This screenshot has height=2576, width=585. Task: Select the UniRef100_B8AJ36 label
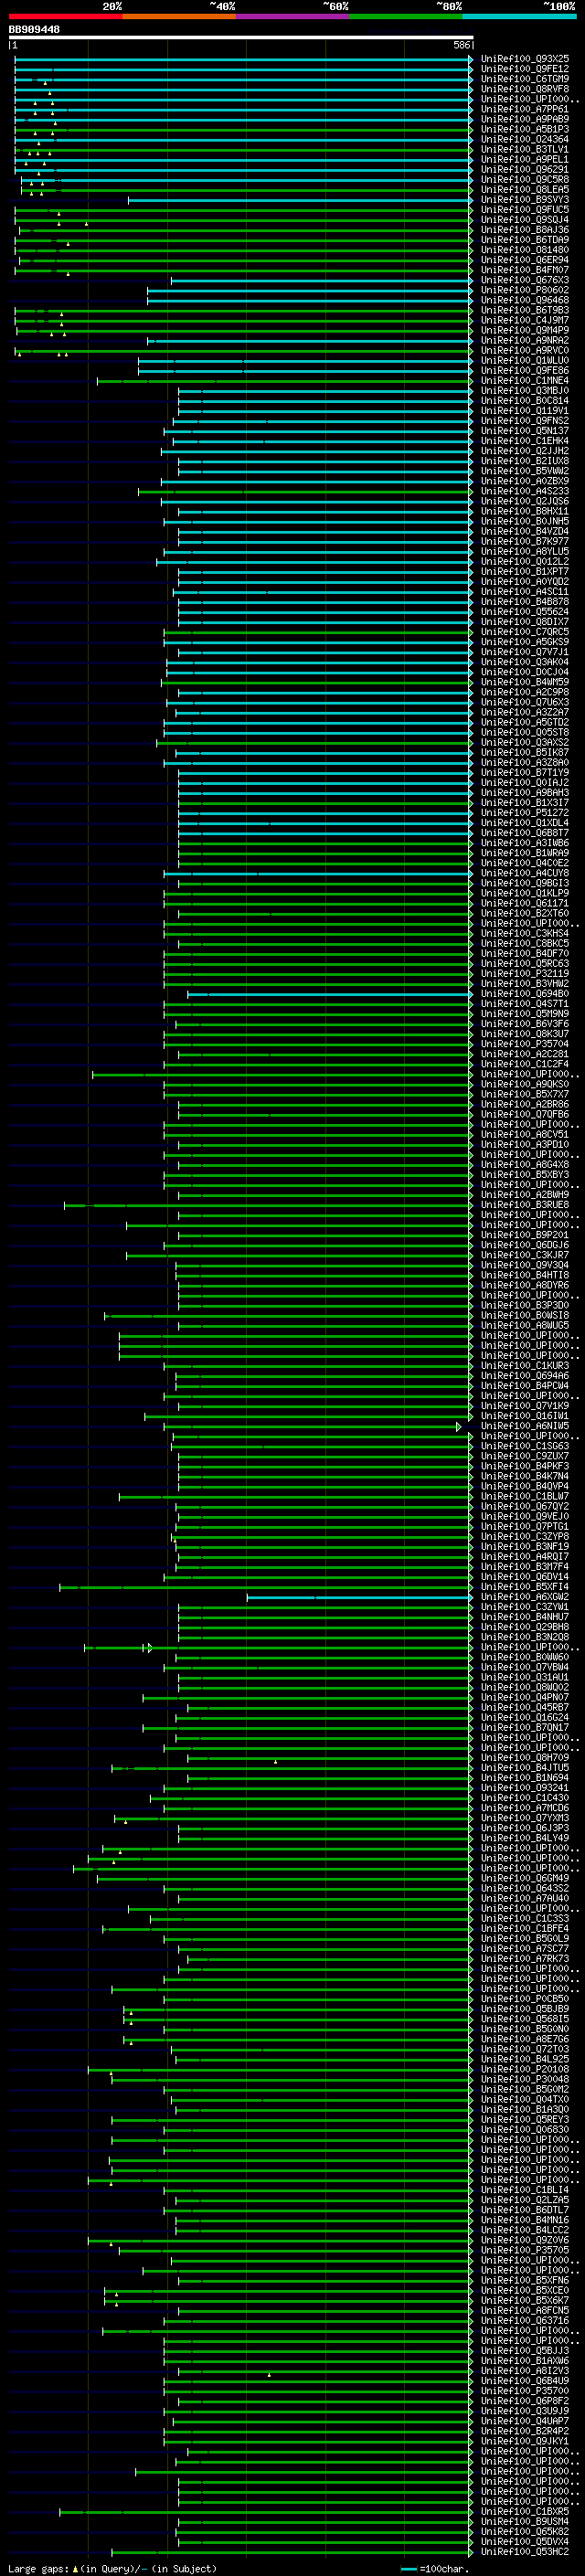click(x=525, y=230)
